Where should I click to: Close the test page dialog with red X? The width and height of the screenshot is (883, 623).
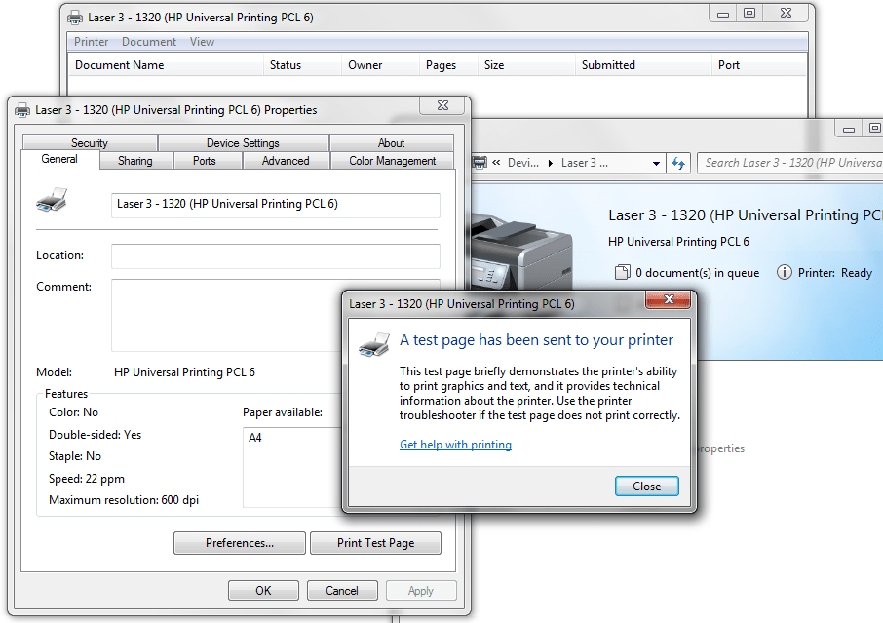click(x=669, y=299)
